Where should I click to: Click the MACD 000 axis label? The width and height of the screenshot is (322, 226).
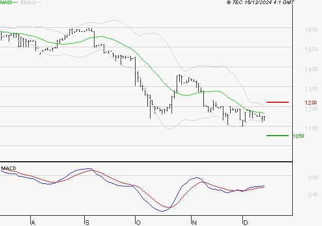[x=313, y=178]
